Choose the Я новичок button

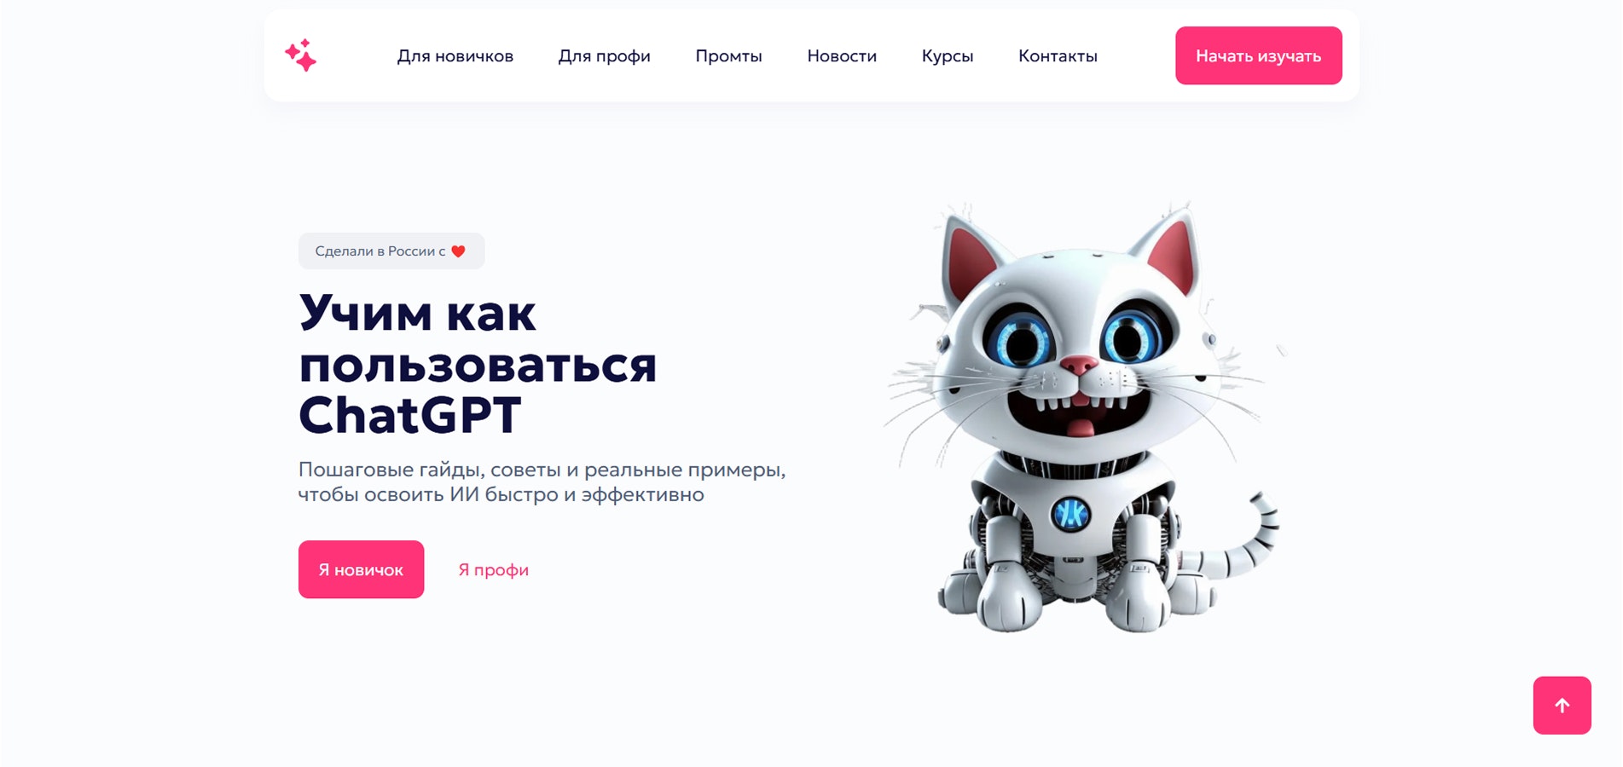[x=361, y=569]
